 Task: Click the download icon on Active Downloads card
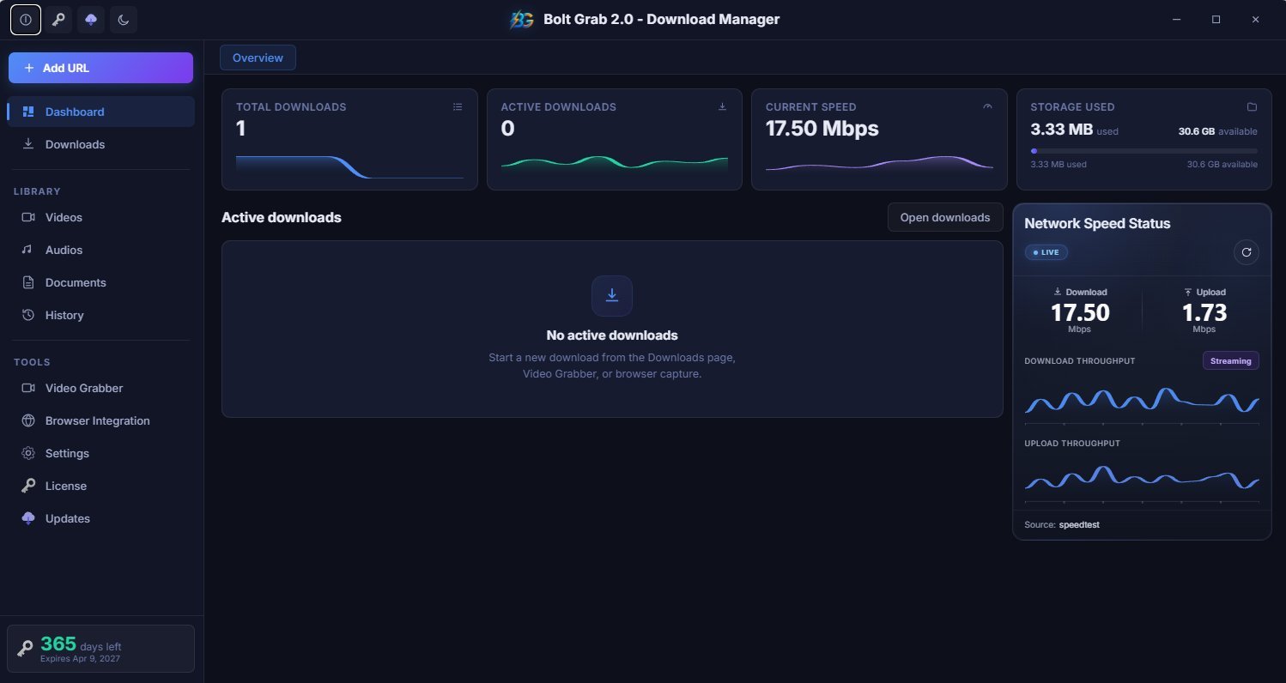pyautogui.click(x=722, y=106)
